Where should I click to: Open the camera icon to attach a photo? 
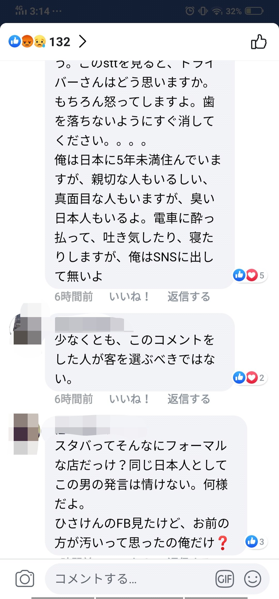pos(25,579)
